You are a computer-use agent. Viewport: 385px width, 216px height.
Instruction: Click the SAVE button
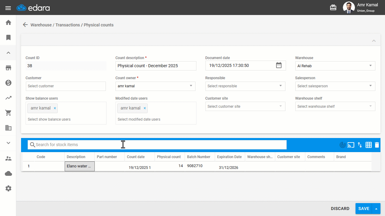(x=364, y=208)
